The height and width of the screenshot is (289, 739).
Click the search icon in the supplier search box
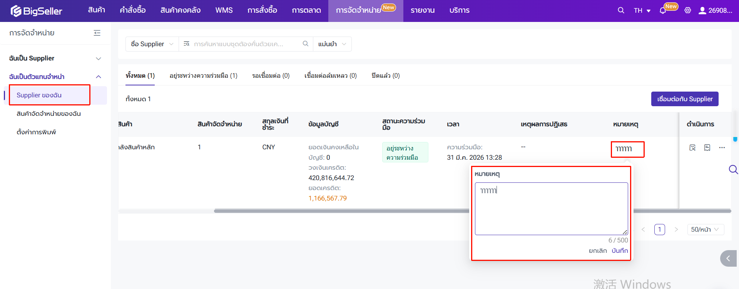pyautogui.click(x=305, y=44)
